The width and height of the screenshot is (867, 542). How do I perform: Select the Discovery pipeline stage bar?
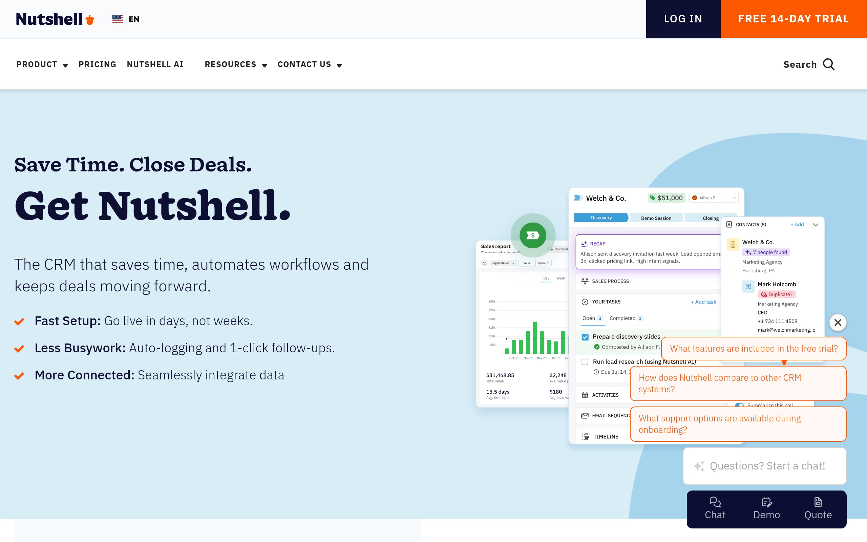coord(601,218)
